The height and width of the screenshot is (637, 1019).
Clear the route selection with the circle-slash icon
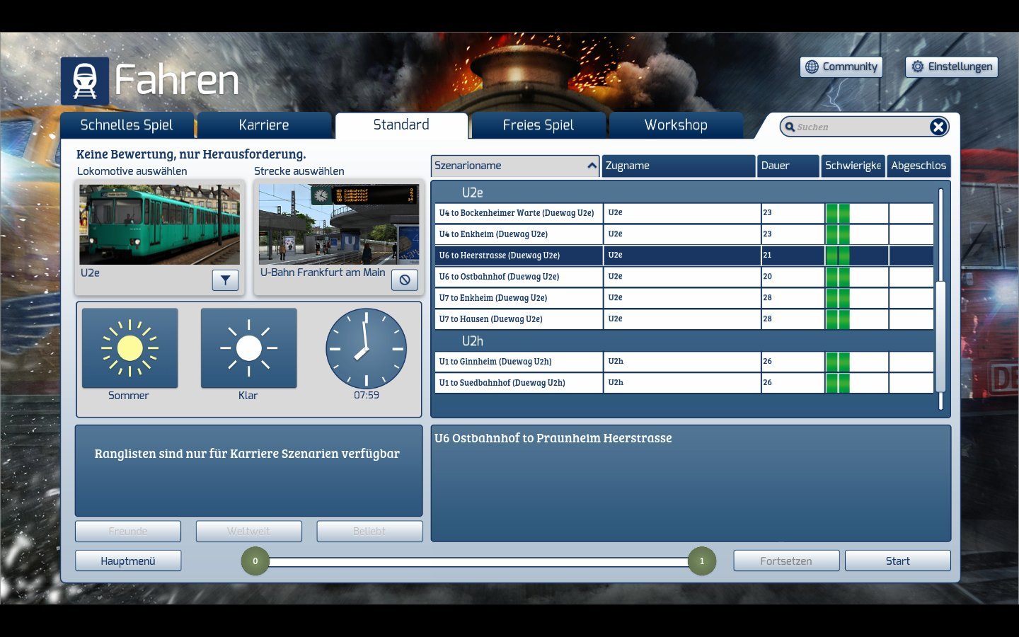(405, 280)
